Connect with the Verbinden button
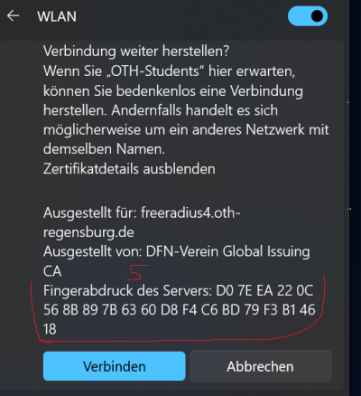 pyautogui.click(x=115, y=366)
